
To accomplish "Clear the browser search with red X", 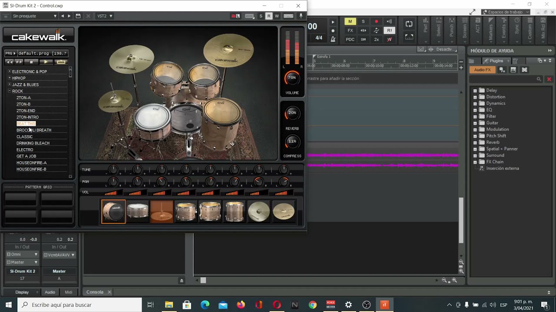I will click(549, 79).
